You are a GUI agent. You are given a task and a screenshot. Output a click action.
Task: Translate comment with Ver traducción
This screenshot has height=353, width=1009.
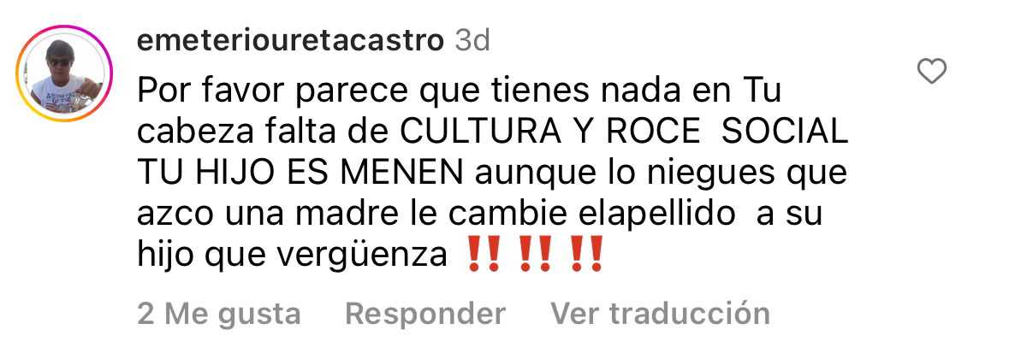[660, 314]
